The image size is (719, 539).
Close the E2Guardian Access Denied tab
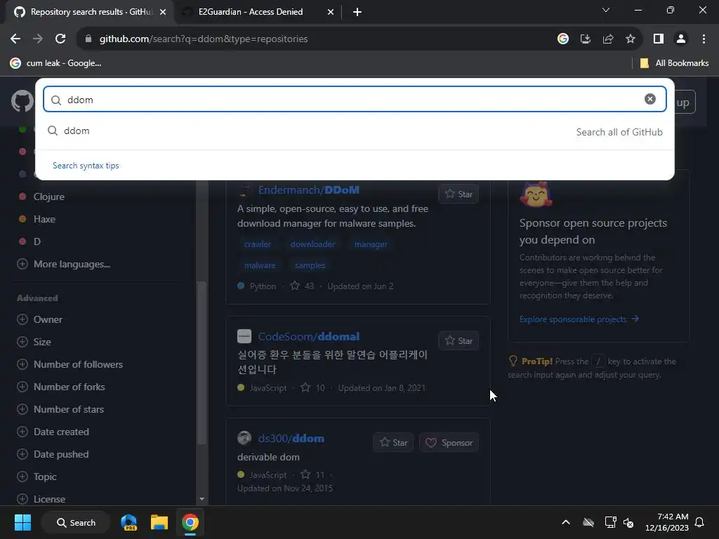pyautogui.click(x=331, y=12)
